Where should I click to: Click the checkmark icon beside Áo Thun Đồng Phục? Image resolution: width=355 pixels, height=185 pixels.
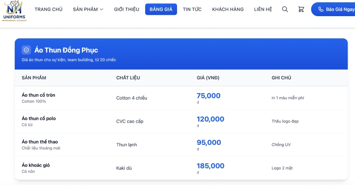tap(26, 50)
